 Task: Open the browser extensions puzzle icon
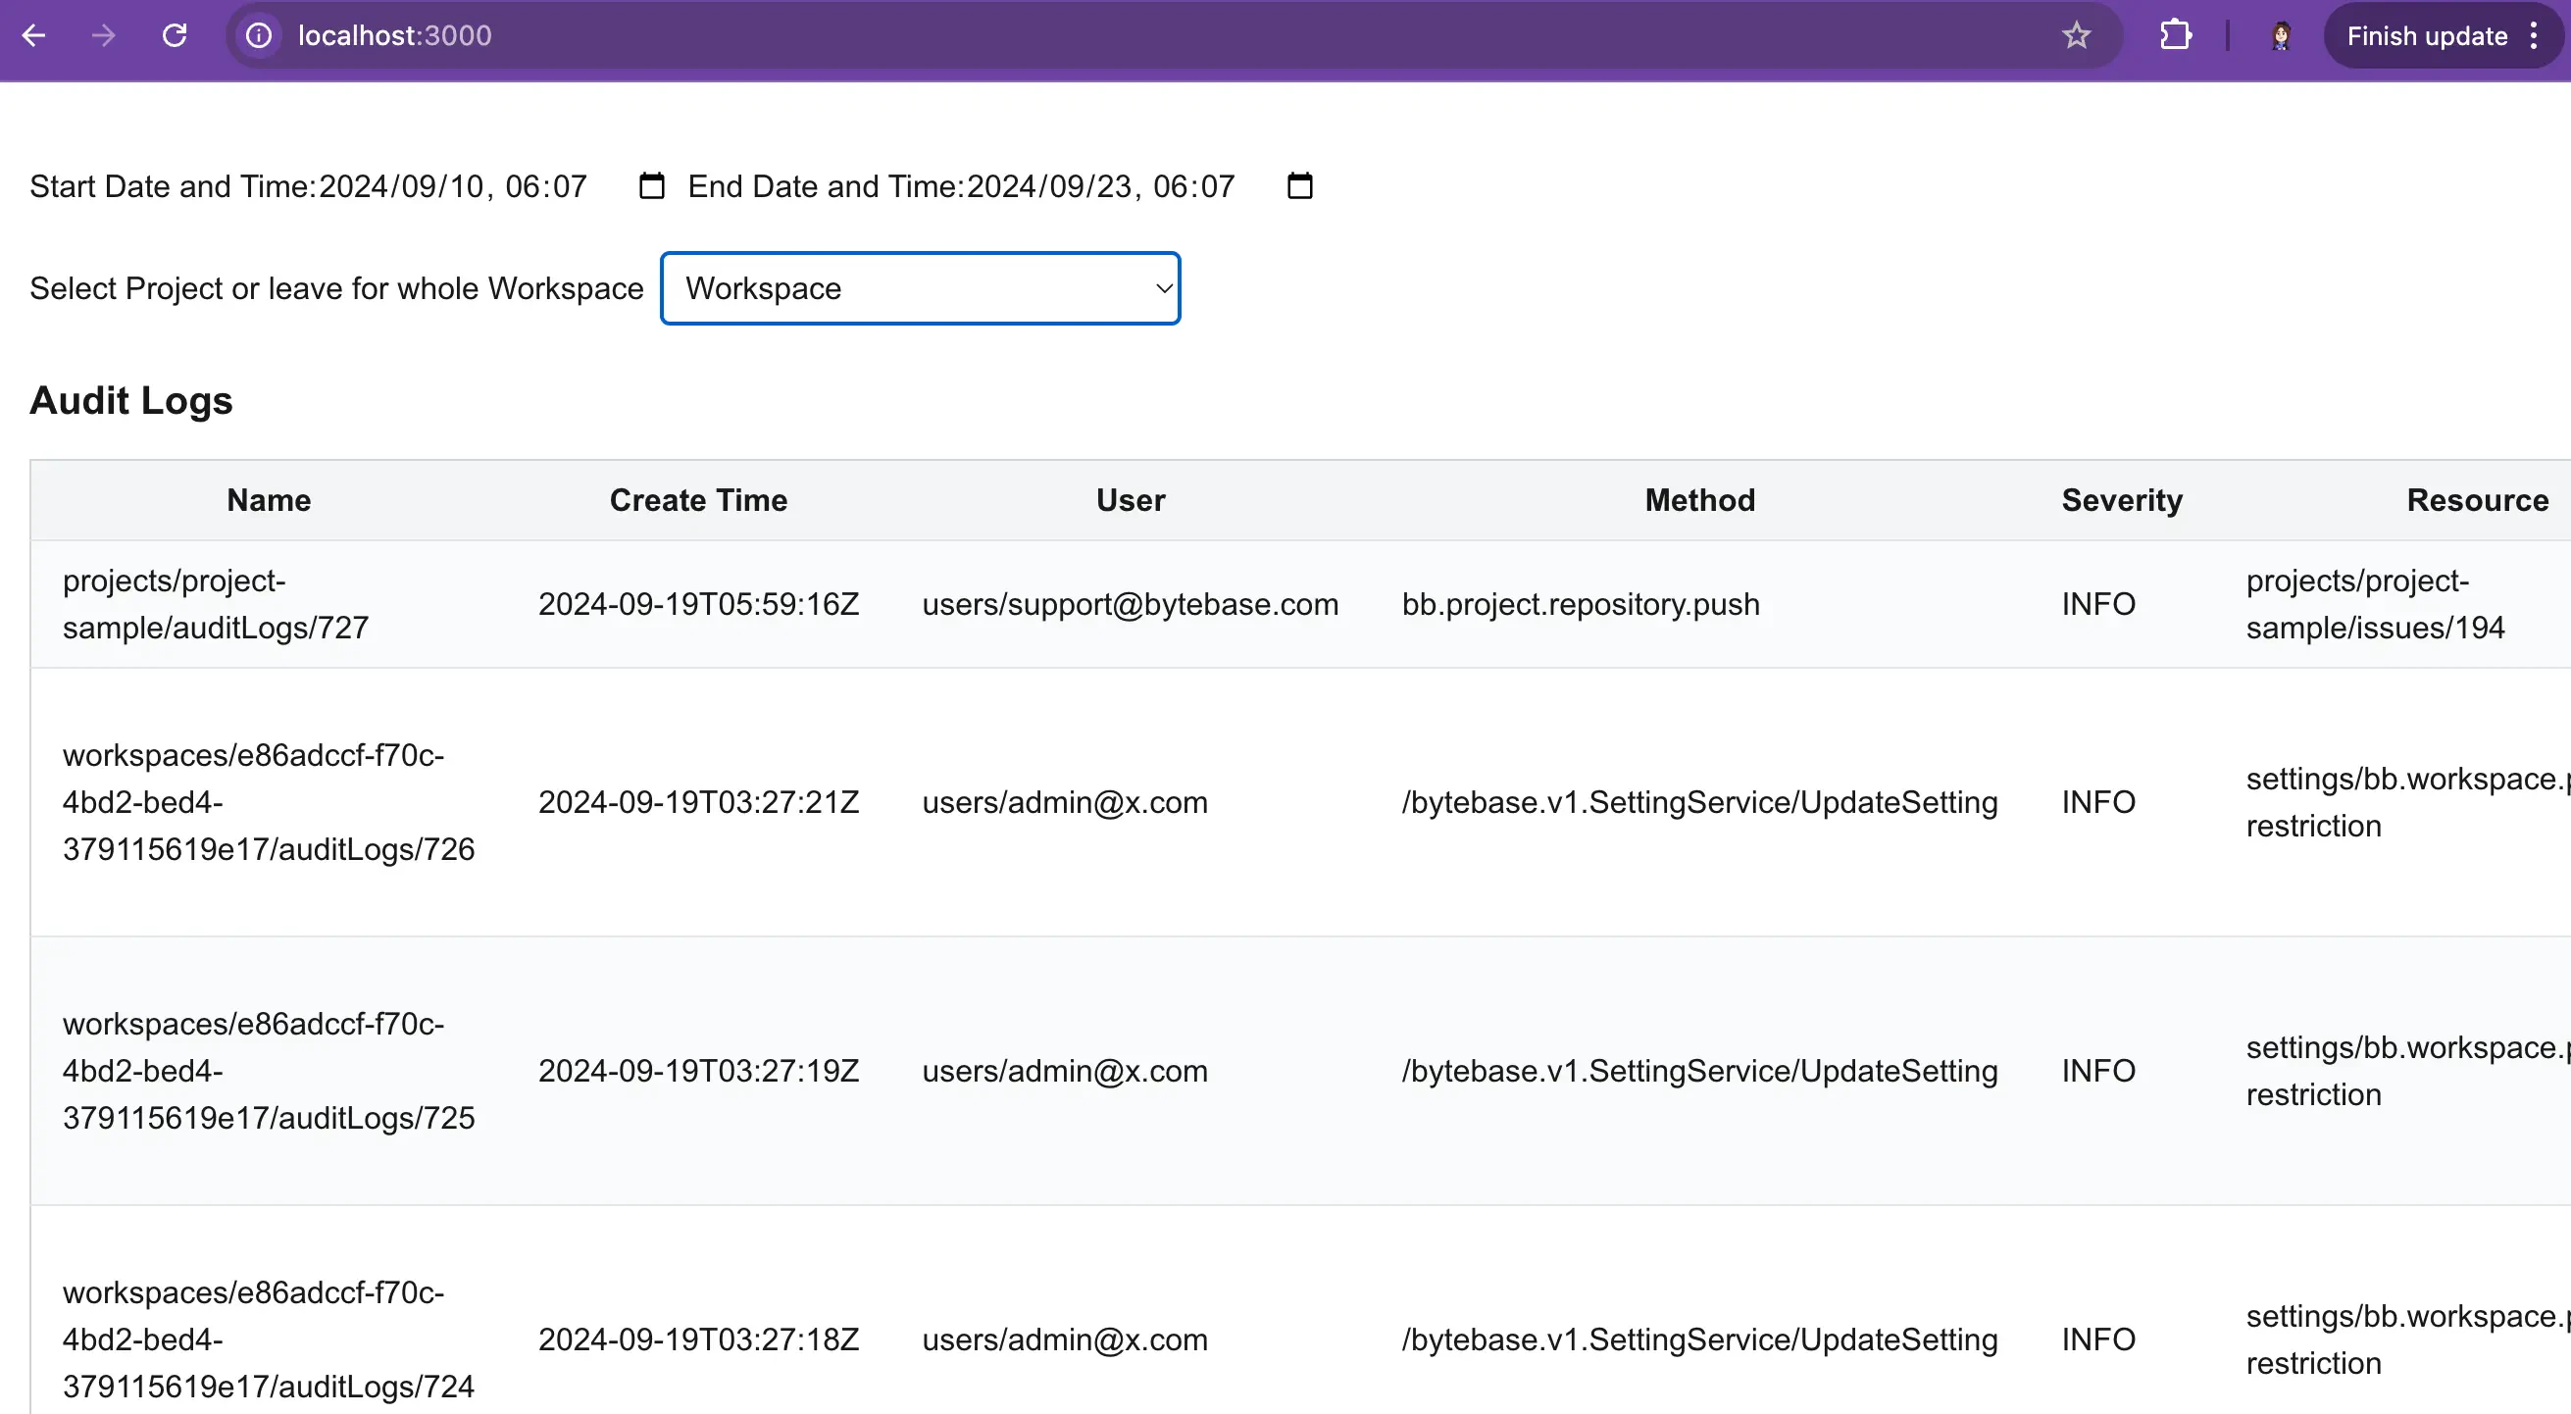click(2176, 35)
